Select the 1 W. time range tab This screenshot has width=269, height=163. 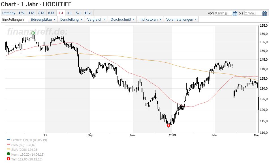22,13
